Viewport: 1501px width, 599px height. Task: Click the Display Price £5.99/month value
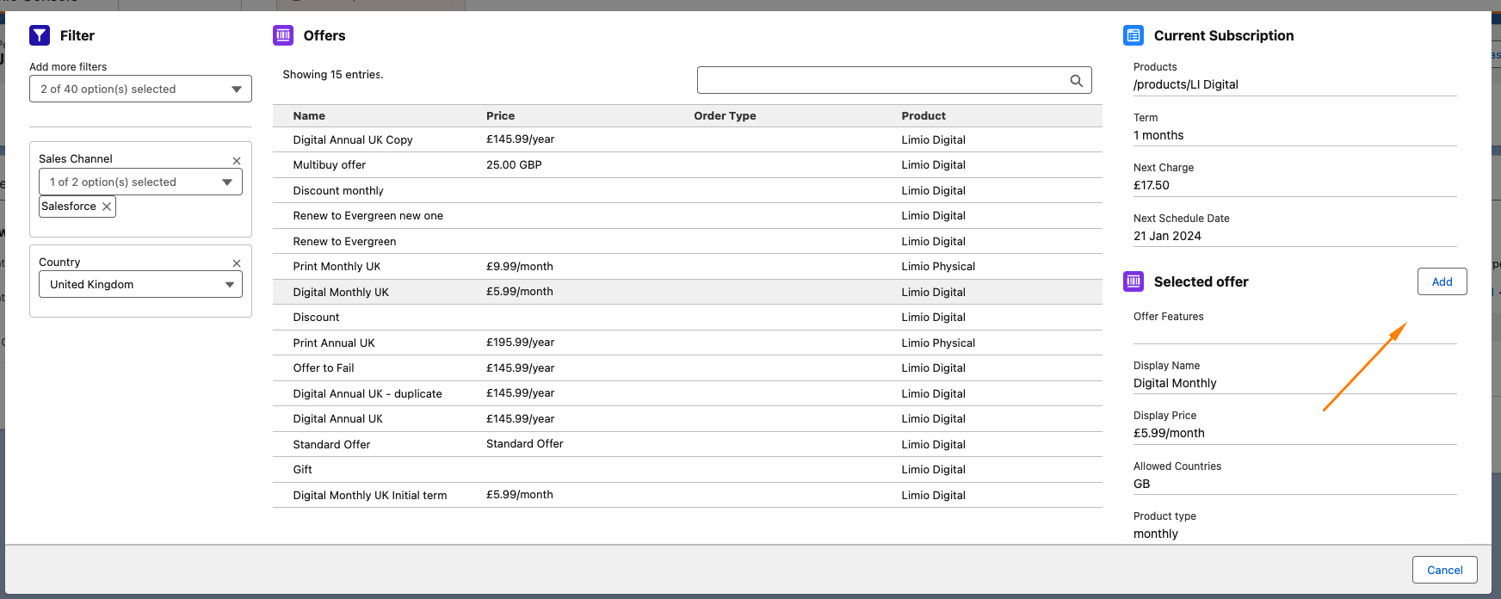point(1169,433)
